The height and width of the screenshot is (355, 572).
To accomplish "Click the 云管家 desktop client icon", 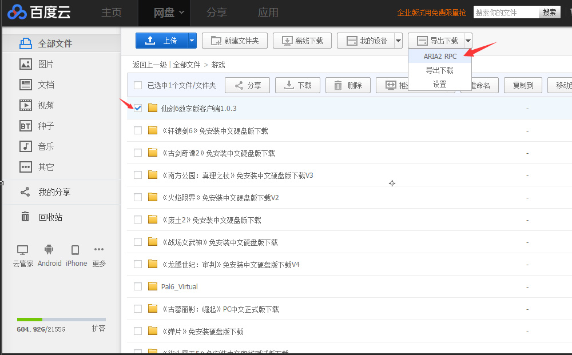I will point(23,250).
